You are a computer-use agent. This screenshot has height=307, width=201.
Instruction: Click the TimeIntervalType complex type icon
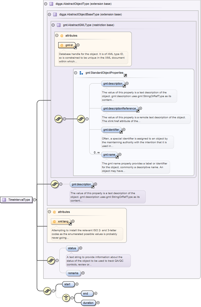[x=4, y=200]
